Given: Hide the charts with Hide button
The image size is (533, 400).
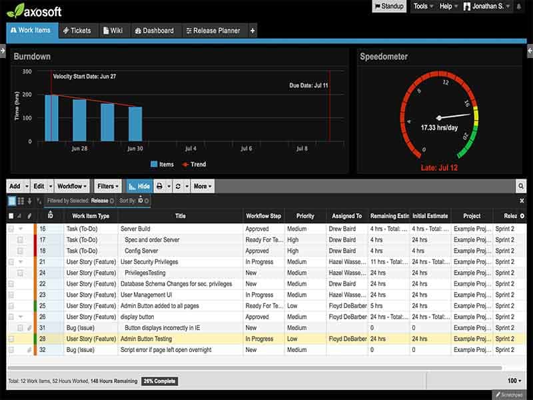Looking at the screenshot, I should (139, 187).
